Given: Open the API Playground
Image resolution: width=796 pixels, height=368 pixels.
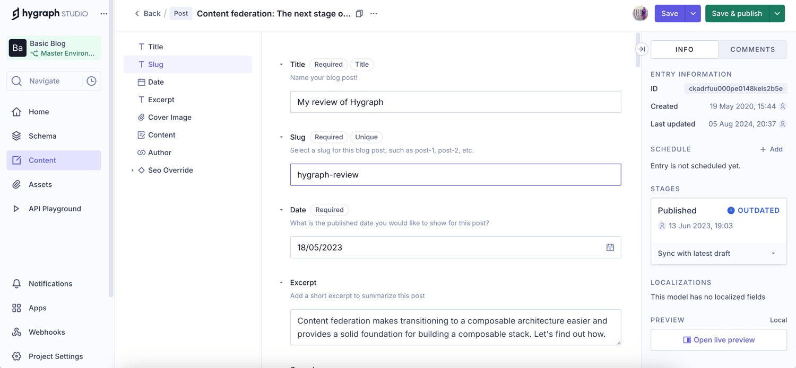Looking at the screenshot, I should click(54, 209).
